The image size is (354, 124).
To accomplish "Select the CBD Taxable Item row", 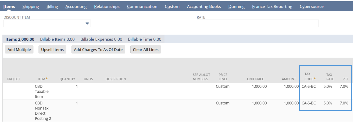I will [x=177, y=91].
